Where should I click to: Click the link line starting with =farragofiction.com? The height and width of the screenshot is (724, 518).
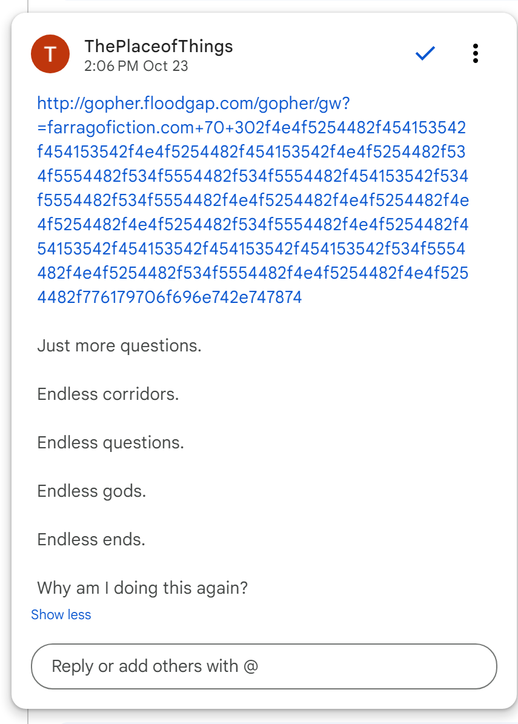251,128
